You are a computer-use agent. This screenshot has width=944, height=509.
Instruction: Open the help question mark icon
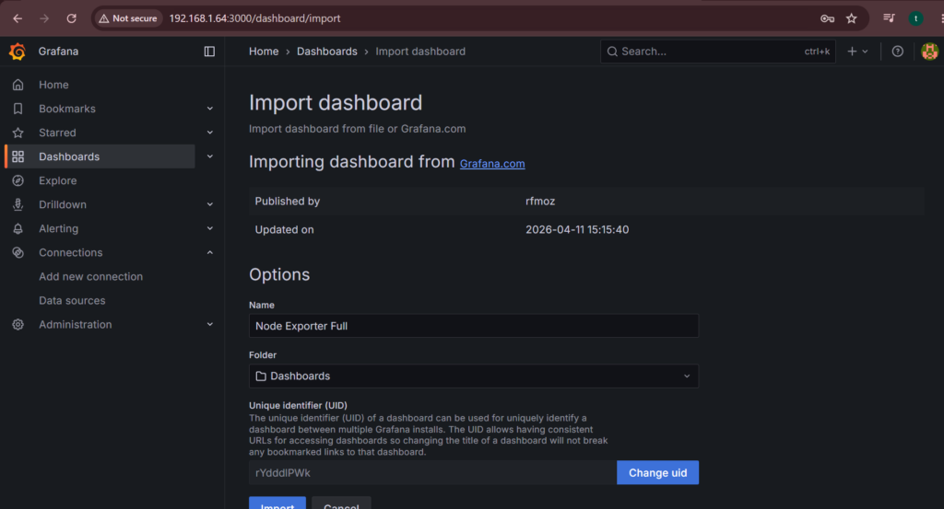898,52
